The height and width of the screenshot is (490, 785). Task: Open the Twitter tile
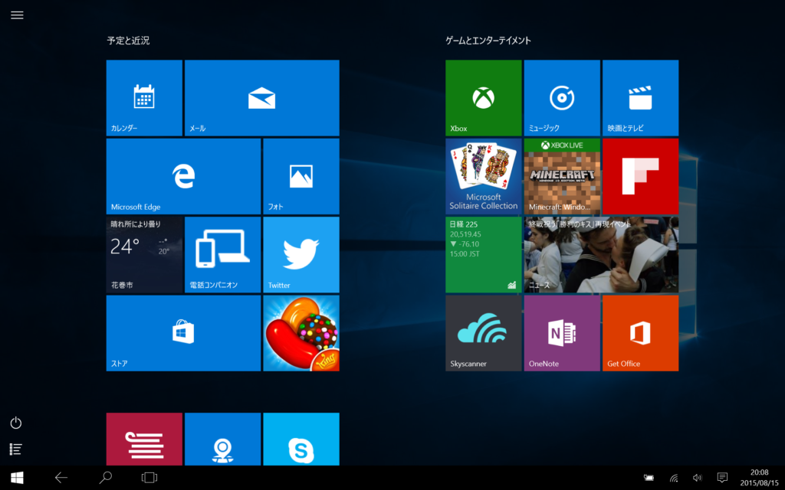tap(301, 254)
